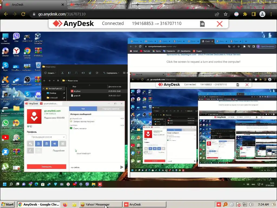Open Explorer recent locations chevron

[54, 81]
